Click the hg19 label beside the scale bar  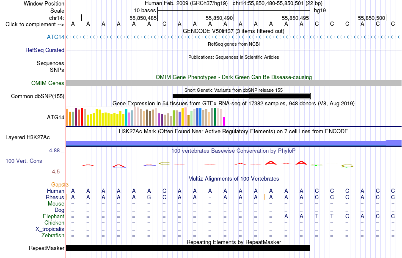point(320,11)
